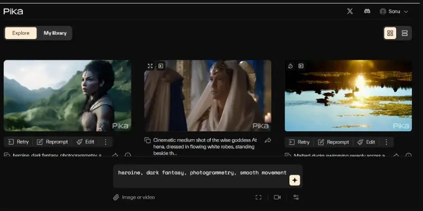Attach an image or video

coord(134,197)
